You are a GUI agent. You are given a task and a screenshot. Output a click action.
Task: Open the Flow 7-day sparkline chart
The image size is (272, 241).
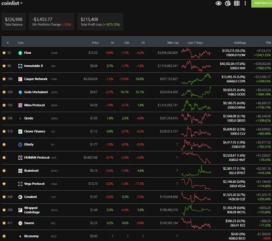tap(196, 53)
